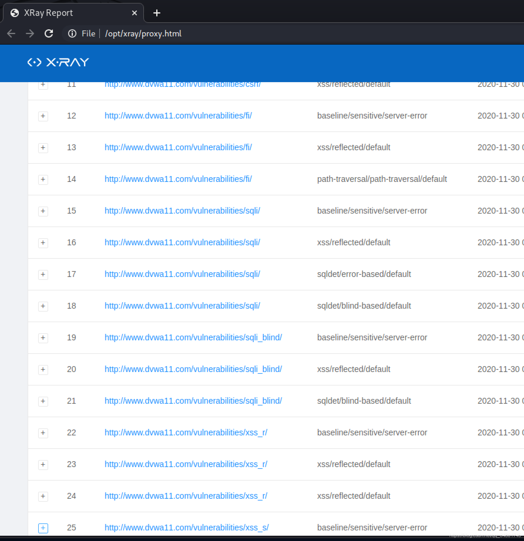Click the row number 14
Screen dimensions: 524x541
point(71,179)
